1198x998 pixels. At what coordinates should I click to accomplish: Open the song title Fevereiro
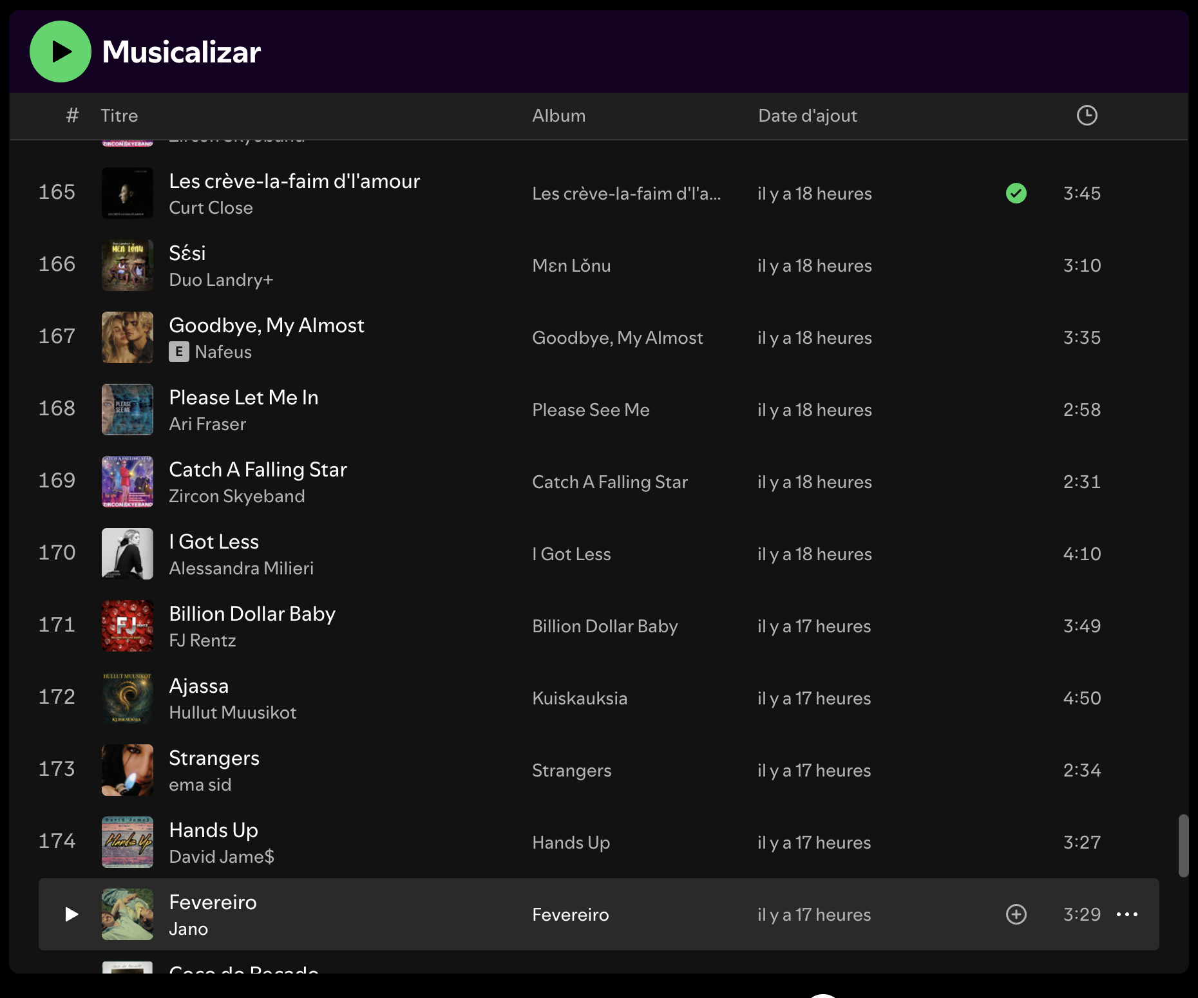click(x=213, y=903)
